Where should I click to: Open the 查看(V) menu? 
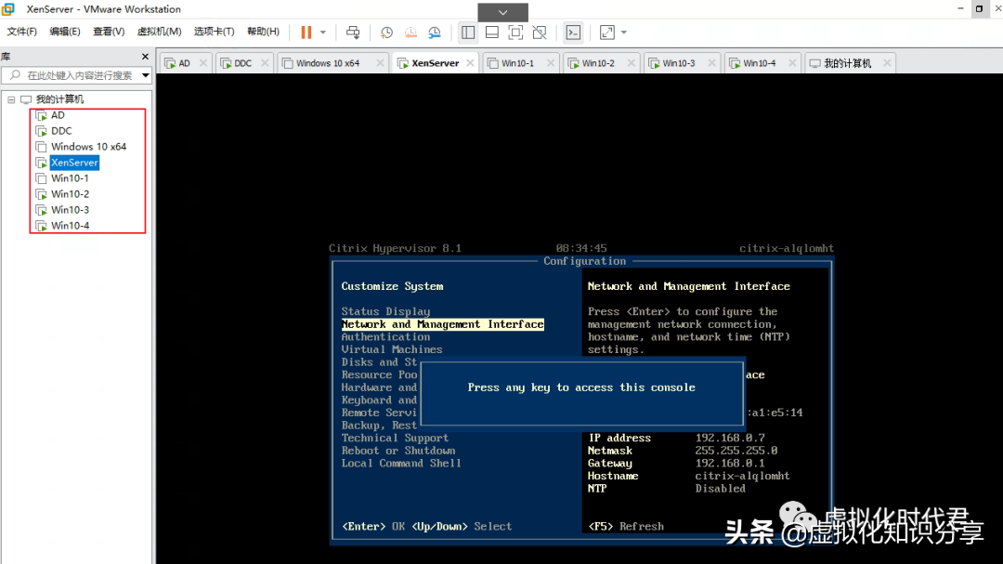click(109, 32)
